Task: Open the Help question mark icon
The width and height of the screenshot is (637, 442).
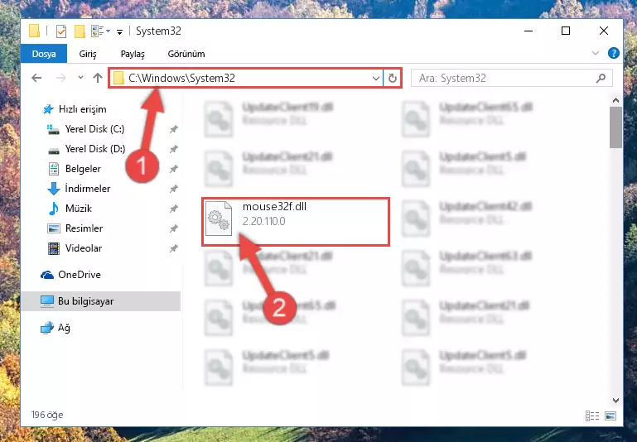Action: pos(614,53)
